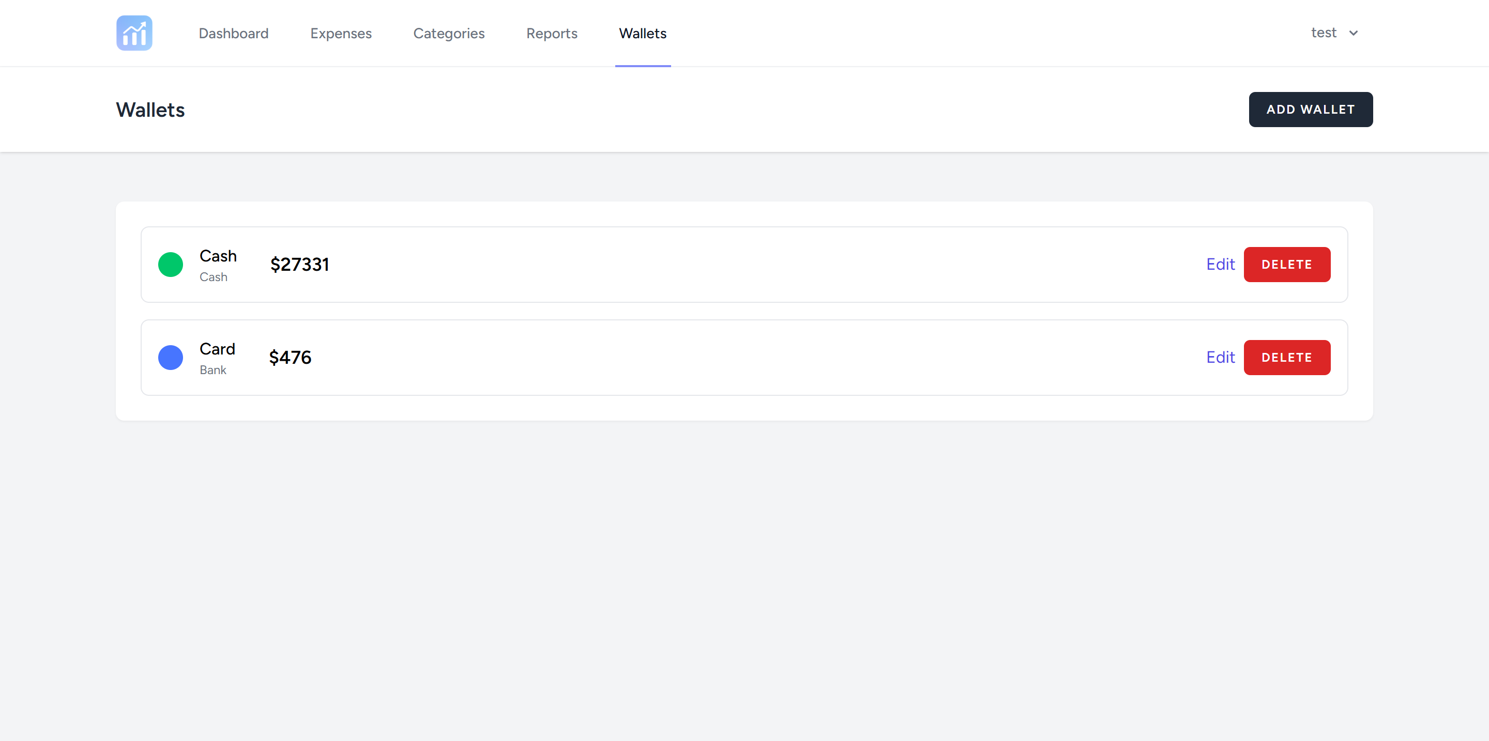Click the user menu chevron arrow

click(1353, 34)
